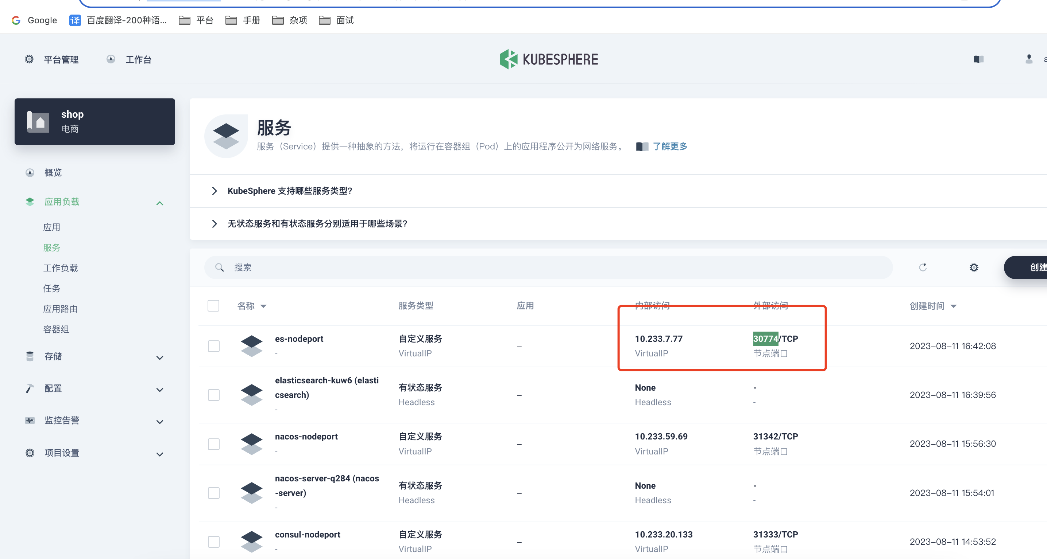1047x559 pixels.
Task: Expand the 配置 sidebar section
Action: click(x=160, y=390)
